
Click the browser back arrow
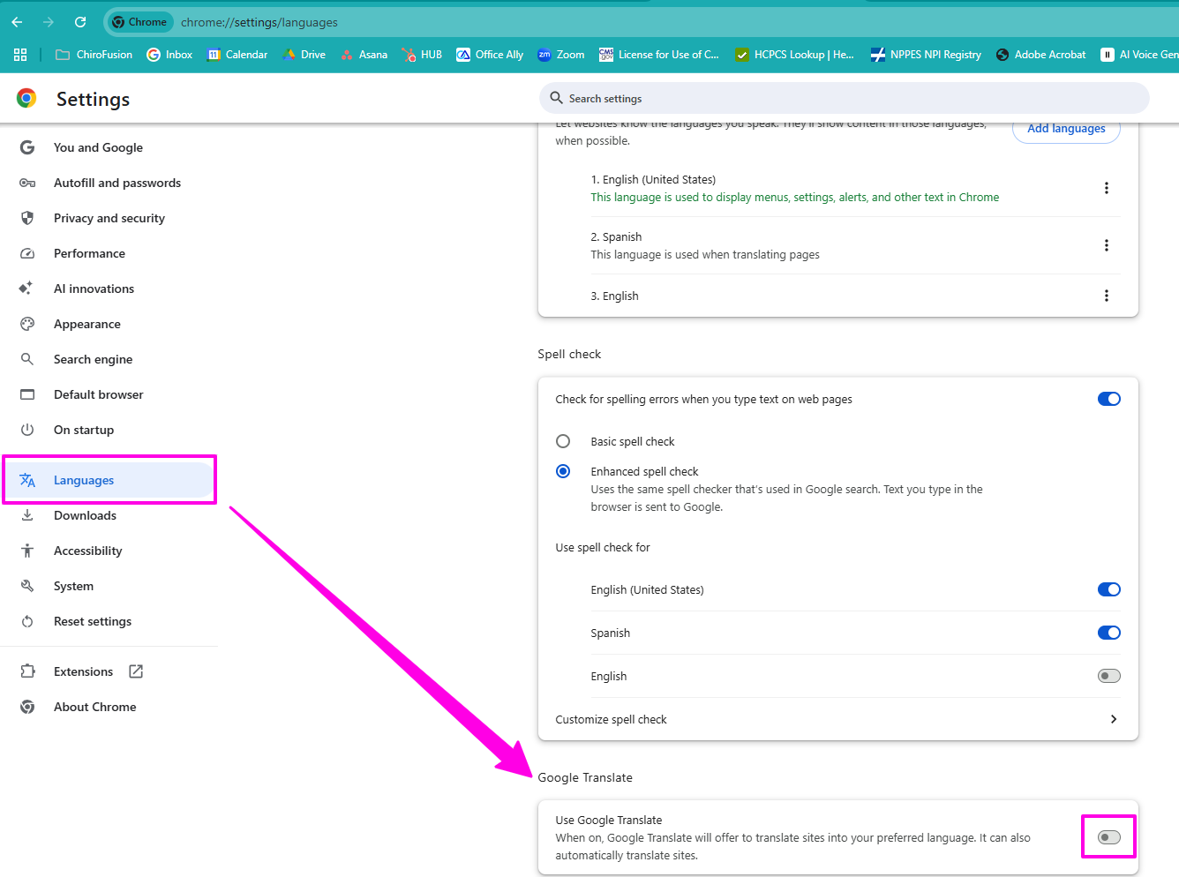[x=18, y=22]
